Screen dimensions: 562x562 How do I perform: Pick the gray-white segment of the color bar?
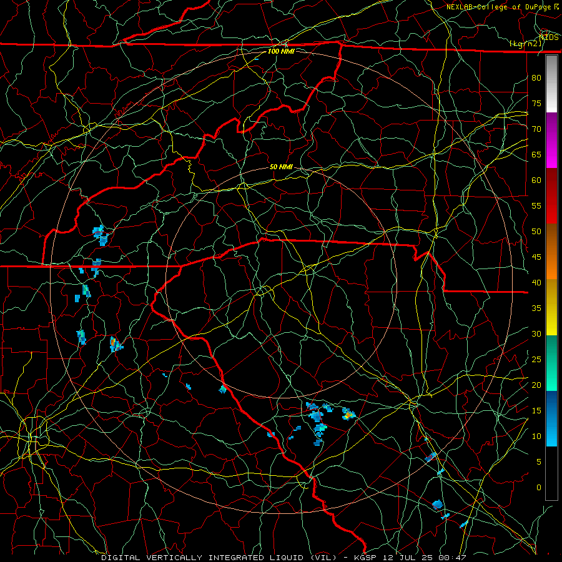[x=551, y=84]
